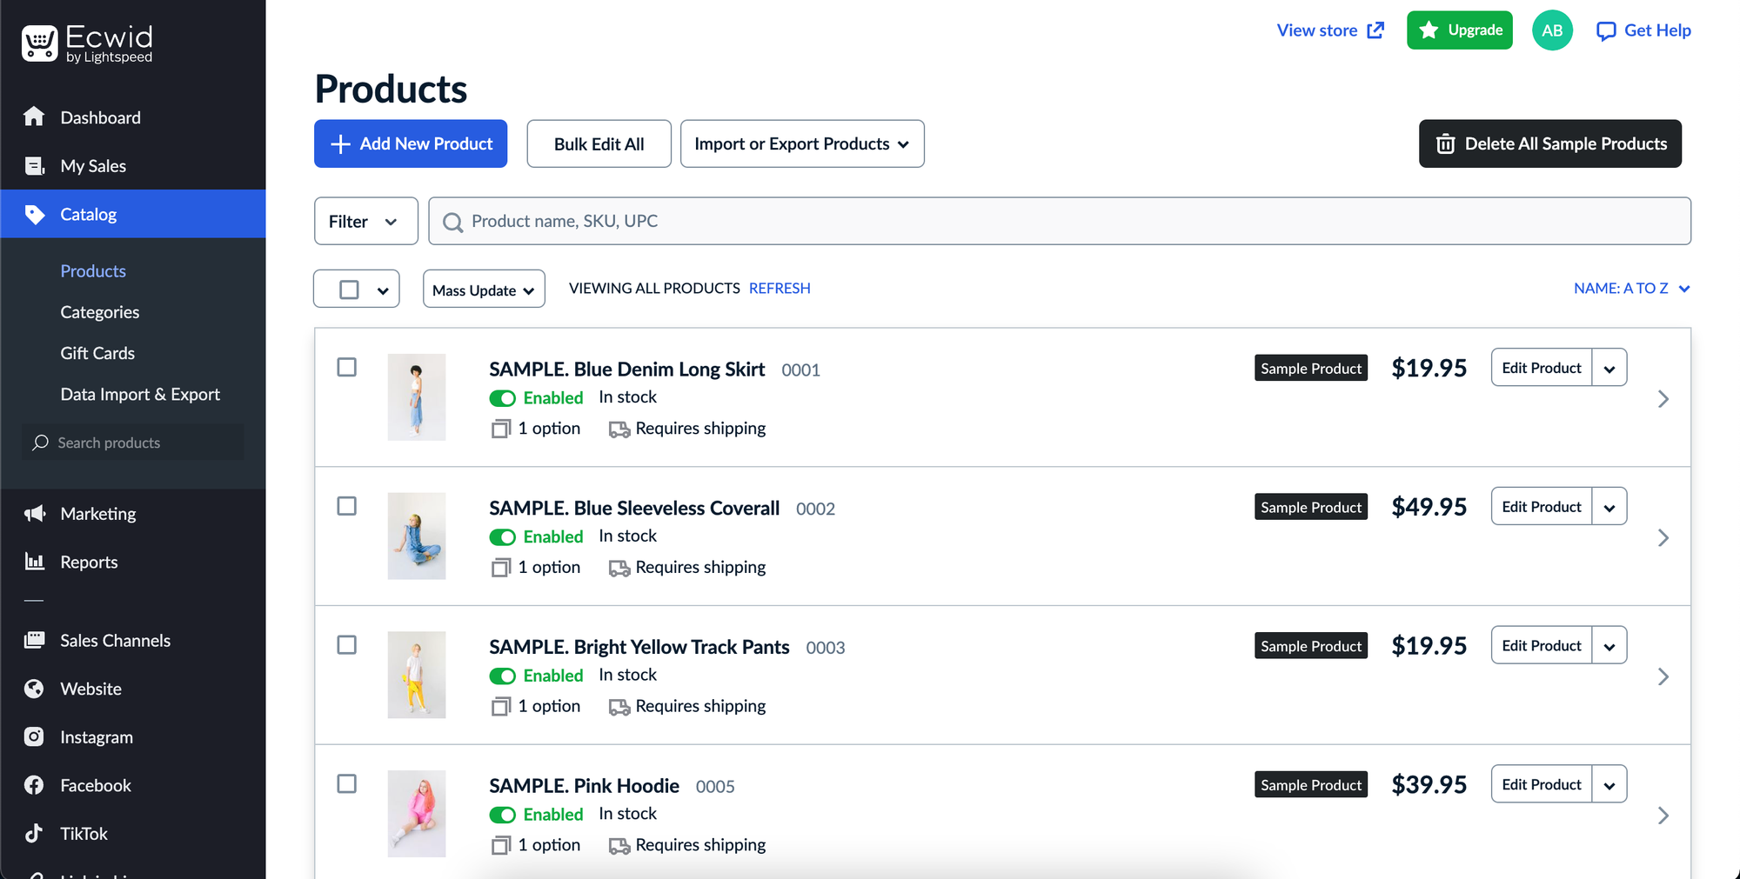Click the Facebook icon in sidebar
This screenshot has height=879, width=1740.
pos(34,785)
